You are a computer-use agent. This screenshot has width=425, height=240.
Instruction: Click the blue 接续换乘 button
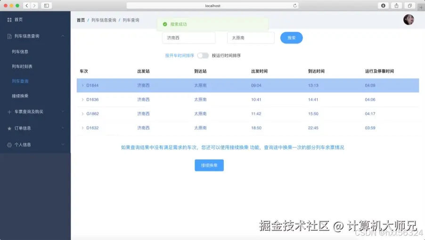(209, 165)
